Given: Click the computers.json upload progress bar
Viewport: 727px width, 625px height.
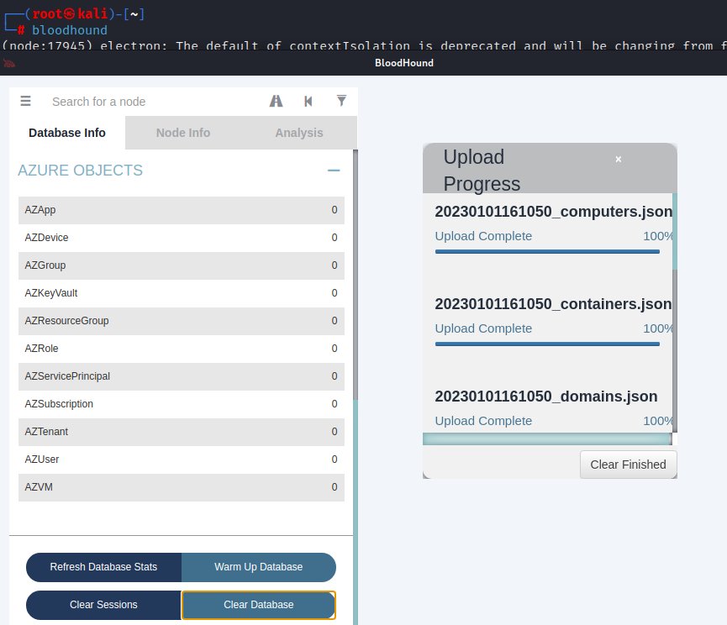Looking at the screenshot, I should tap(547, 251).
